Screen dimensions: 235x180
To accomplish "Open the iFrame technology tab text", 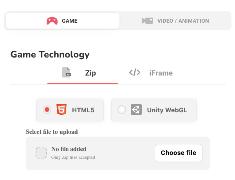I will (161, 73).
